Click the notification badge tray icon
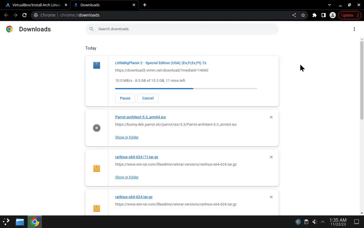Viewport: 364px width, 228px height. point(298,222)
